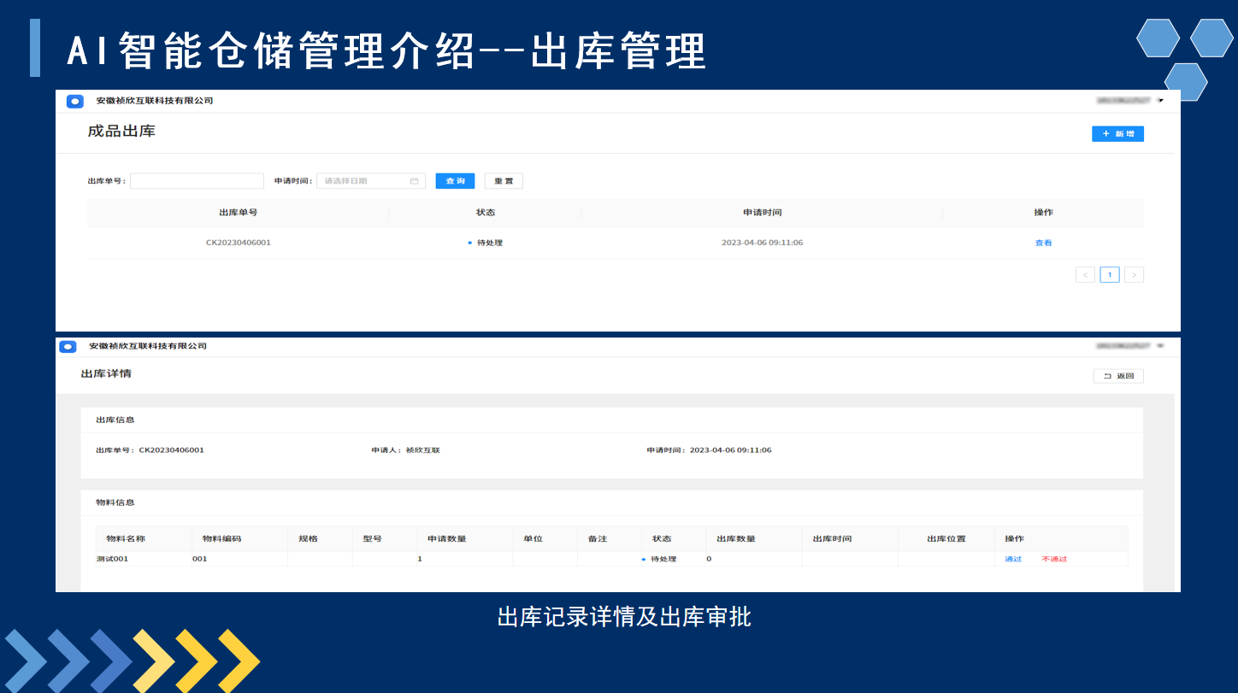This screenshot has width=1238, height=693.
Task: Click the calendar icon in date field
Action: coord(415,181)
